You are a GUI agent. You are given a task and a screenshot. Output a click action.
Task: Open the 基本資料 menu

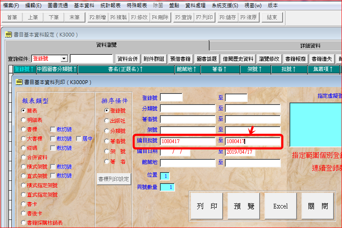(84, 6)
